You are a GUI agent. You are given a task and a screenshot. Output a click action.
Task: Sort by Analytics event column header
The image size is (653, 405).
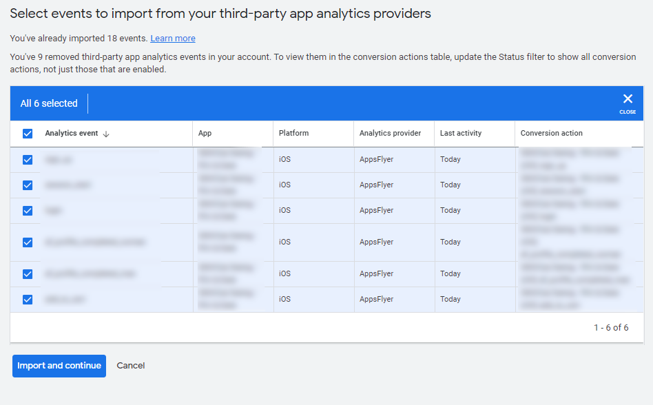[x=71, y=133]
